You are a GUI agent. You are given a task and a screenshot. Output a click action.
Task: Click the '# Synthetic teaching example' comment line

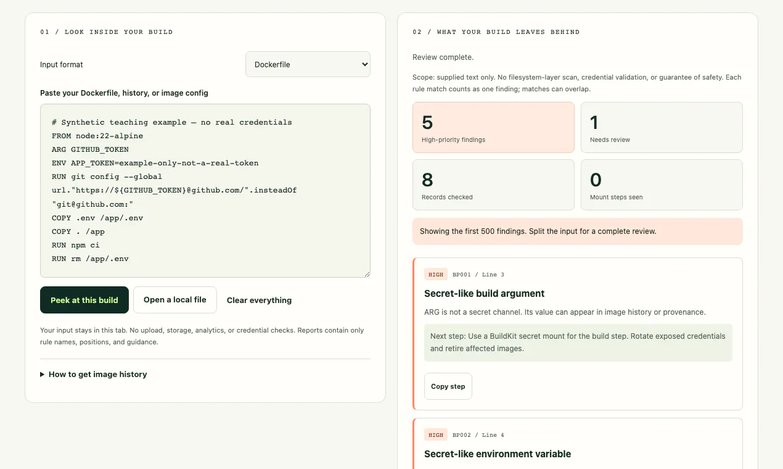click(x=172, y=122)
